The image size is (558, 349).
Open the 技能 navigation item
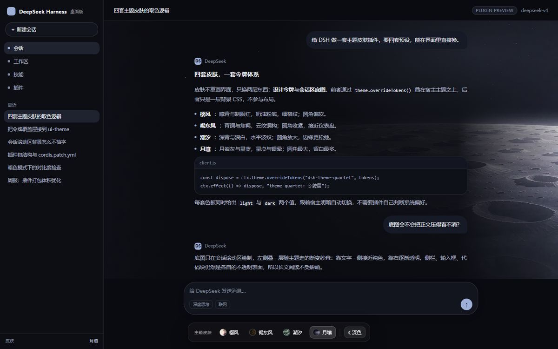point(52,74)
